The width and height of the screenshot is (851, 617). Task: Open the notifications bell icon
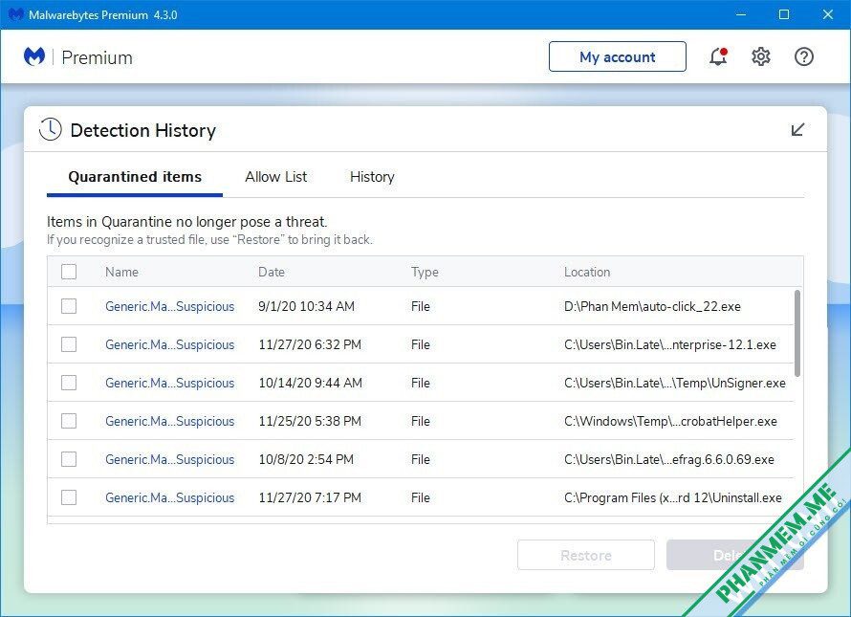(718, 56)
